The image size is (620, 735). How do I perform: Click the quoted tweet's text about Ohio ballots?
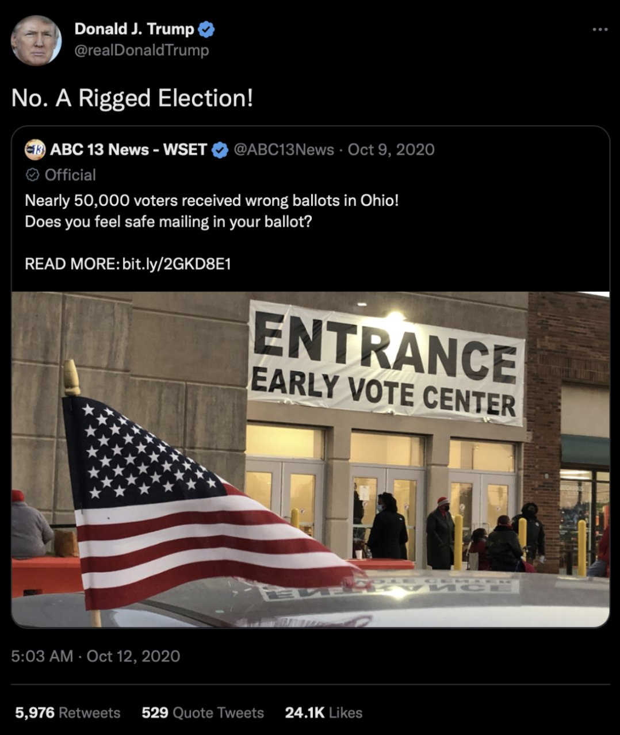(x=211, y=210)
